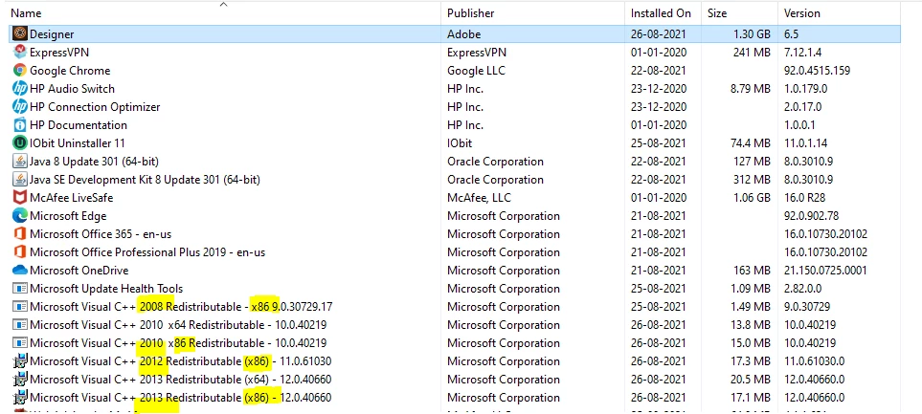Select the Designer program row

[455, 34]
